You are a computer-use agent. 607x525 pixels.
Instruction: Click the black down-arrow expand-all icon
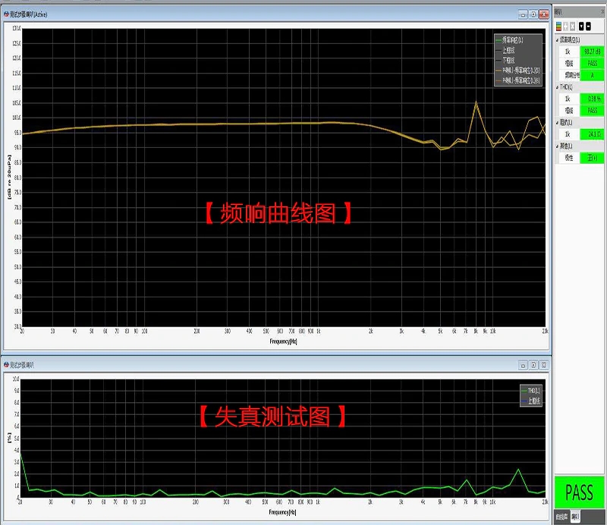coord(581,27)
